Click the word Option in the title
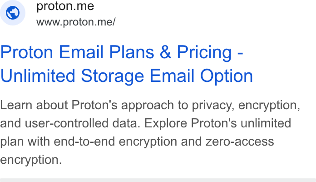316x182 pixels. click(x=226, y=76)
